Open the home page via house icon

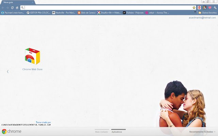pos(17,8)
